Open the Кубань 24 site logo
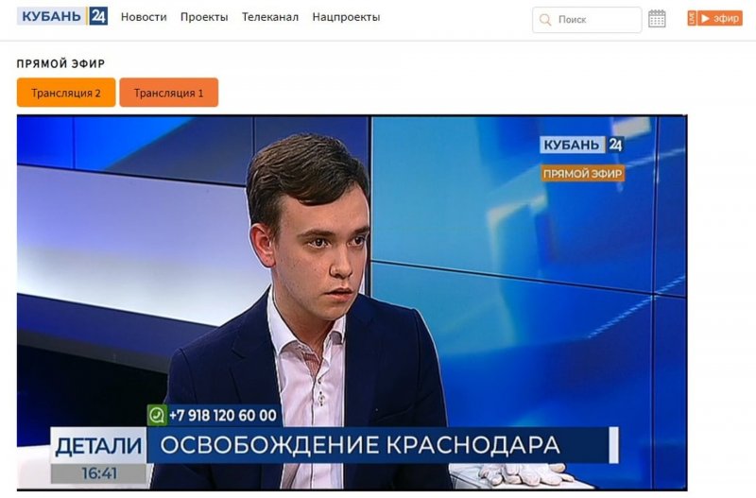 tap(62, 16)
